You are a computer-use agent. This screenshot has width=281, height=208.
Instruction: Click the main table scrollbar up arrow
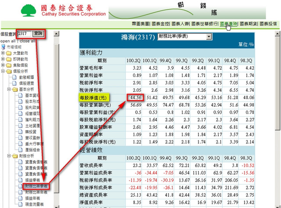(x=277, y=33)
